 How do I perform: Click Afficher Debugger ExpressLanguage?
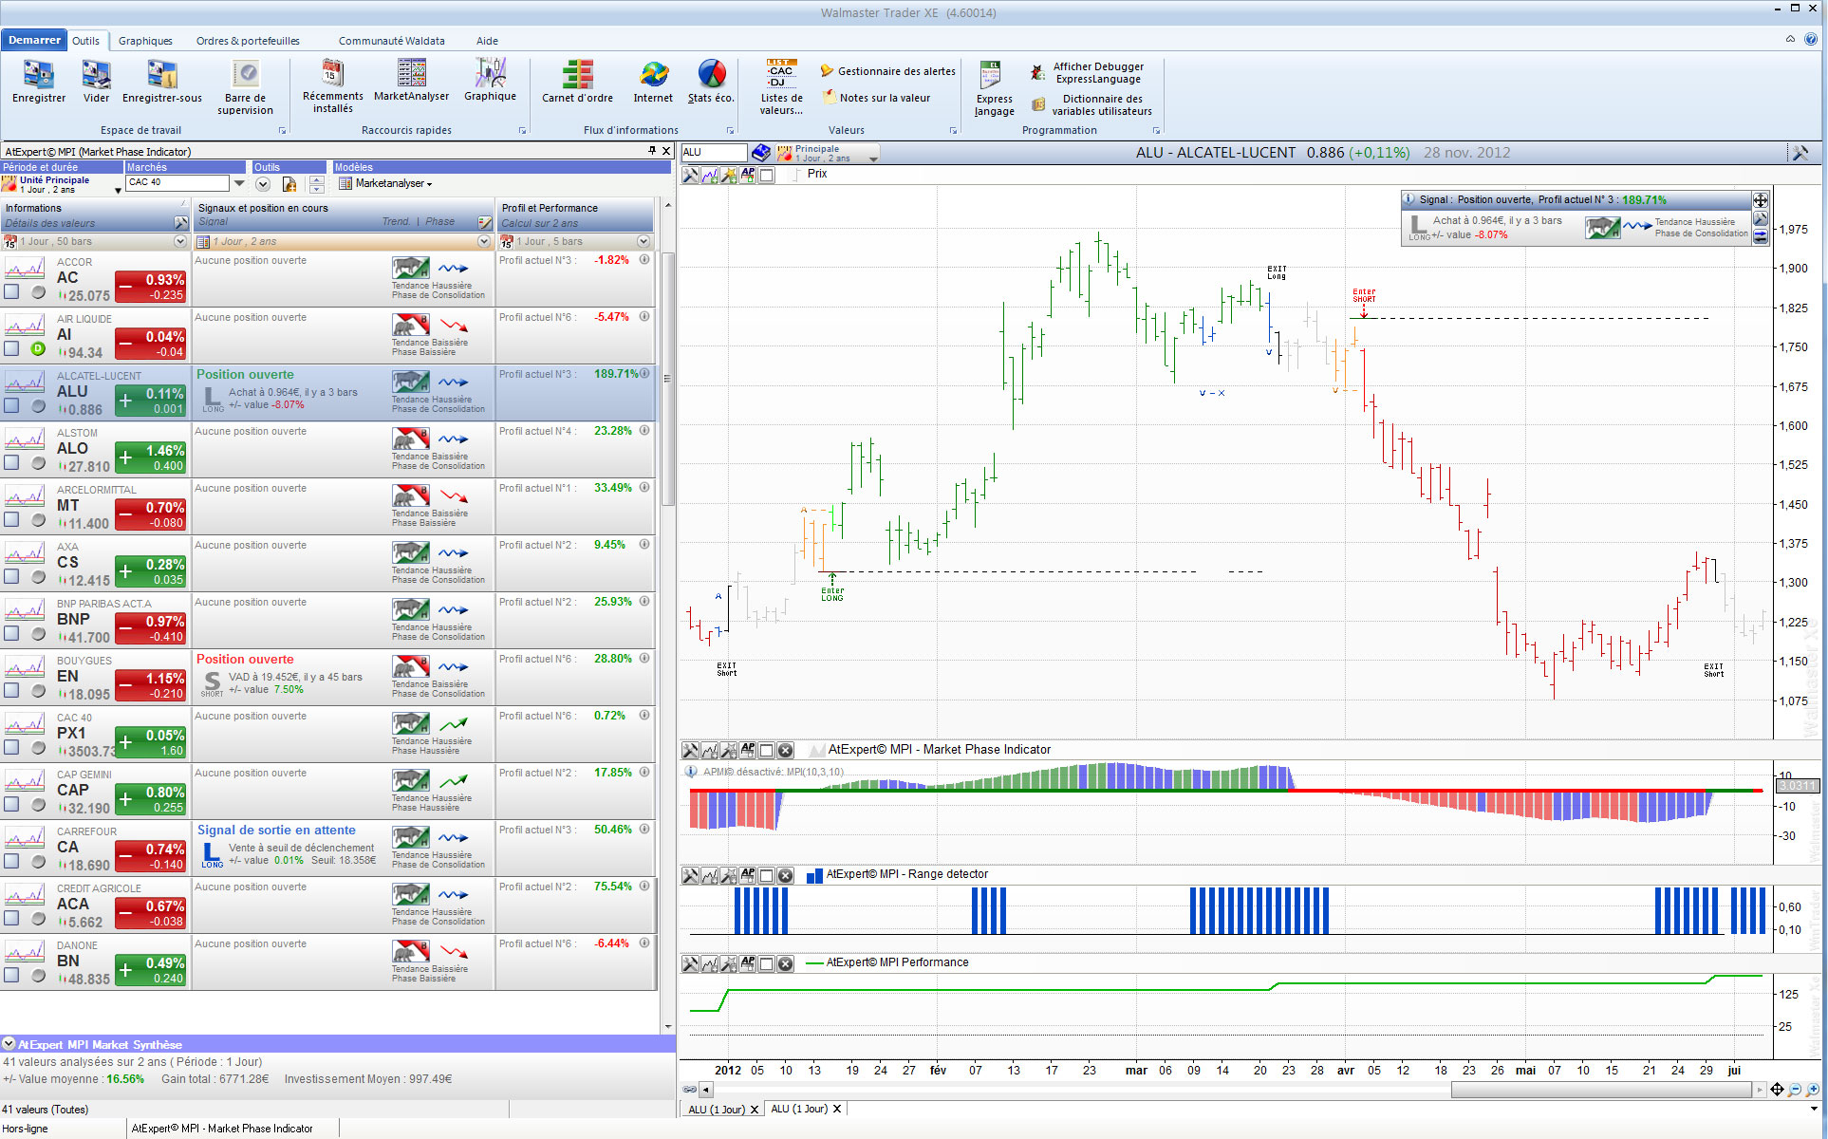[1088, 73]
